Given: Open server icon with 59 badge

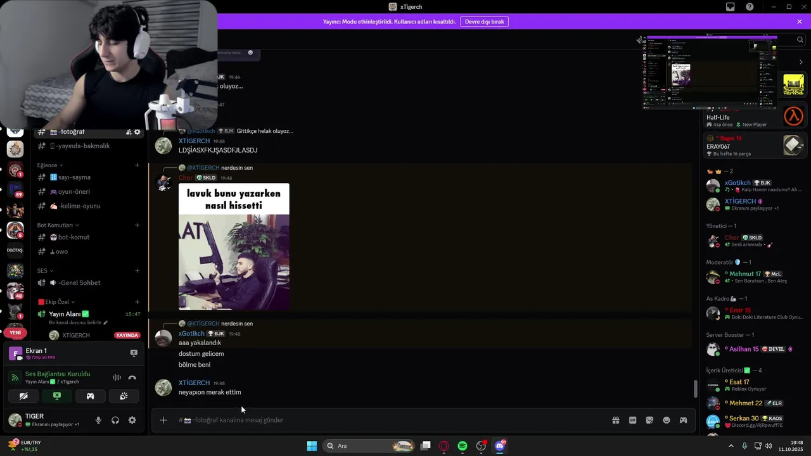Looking at the screenshot, I should tap(15, 189).
